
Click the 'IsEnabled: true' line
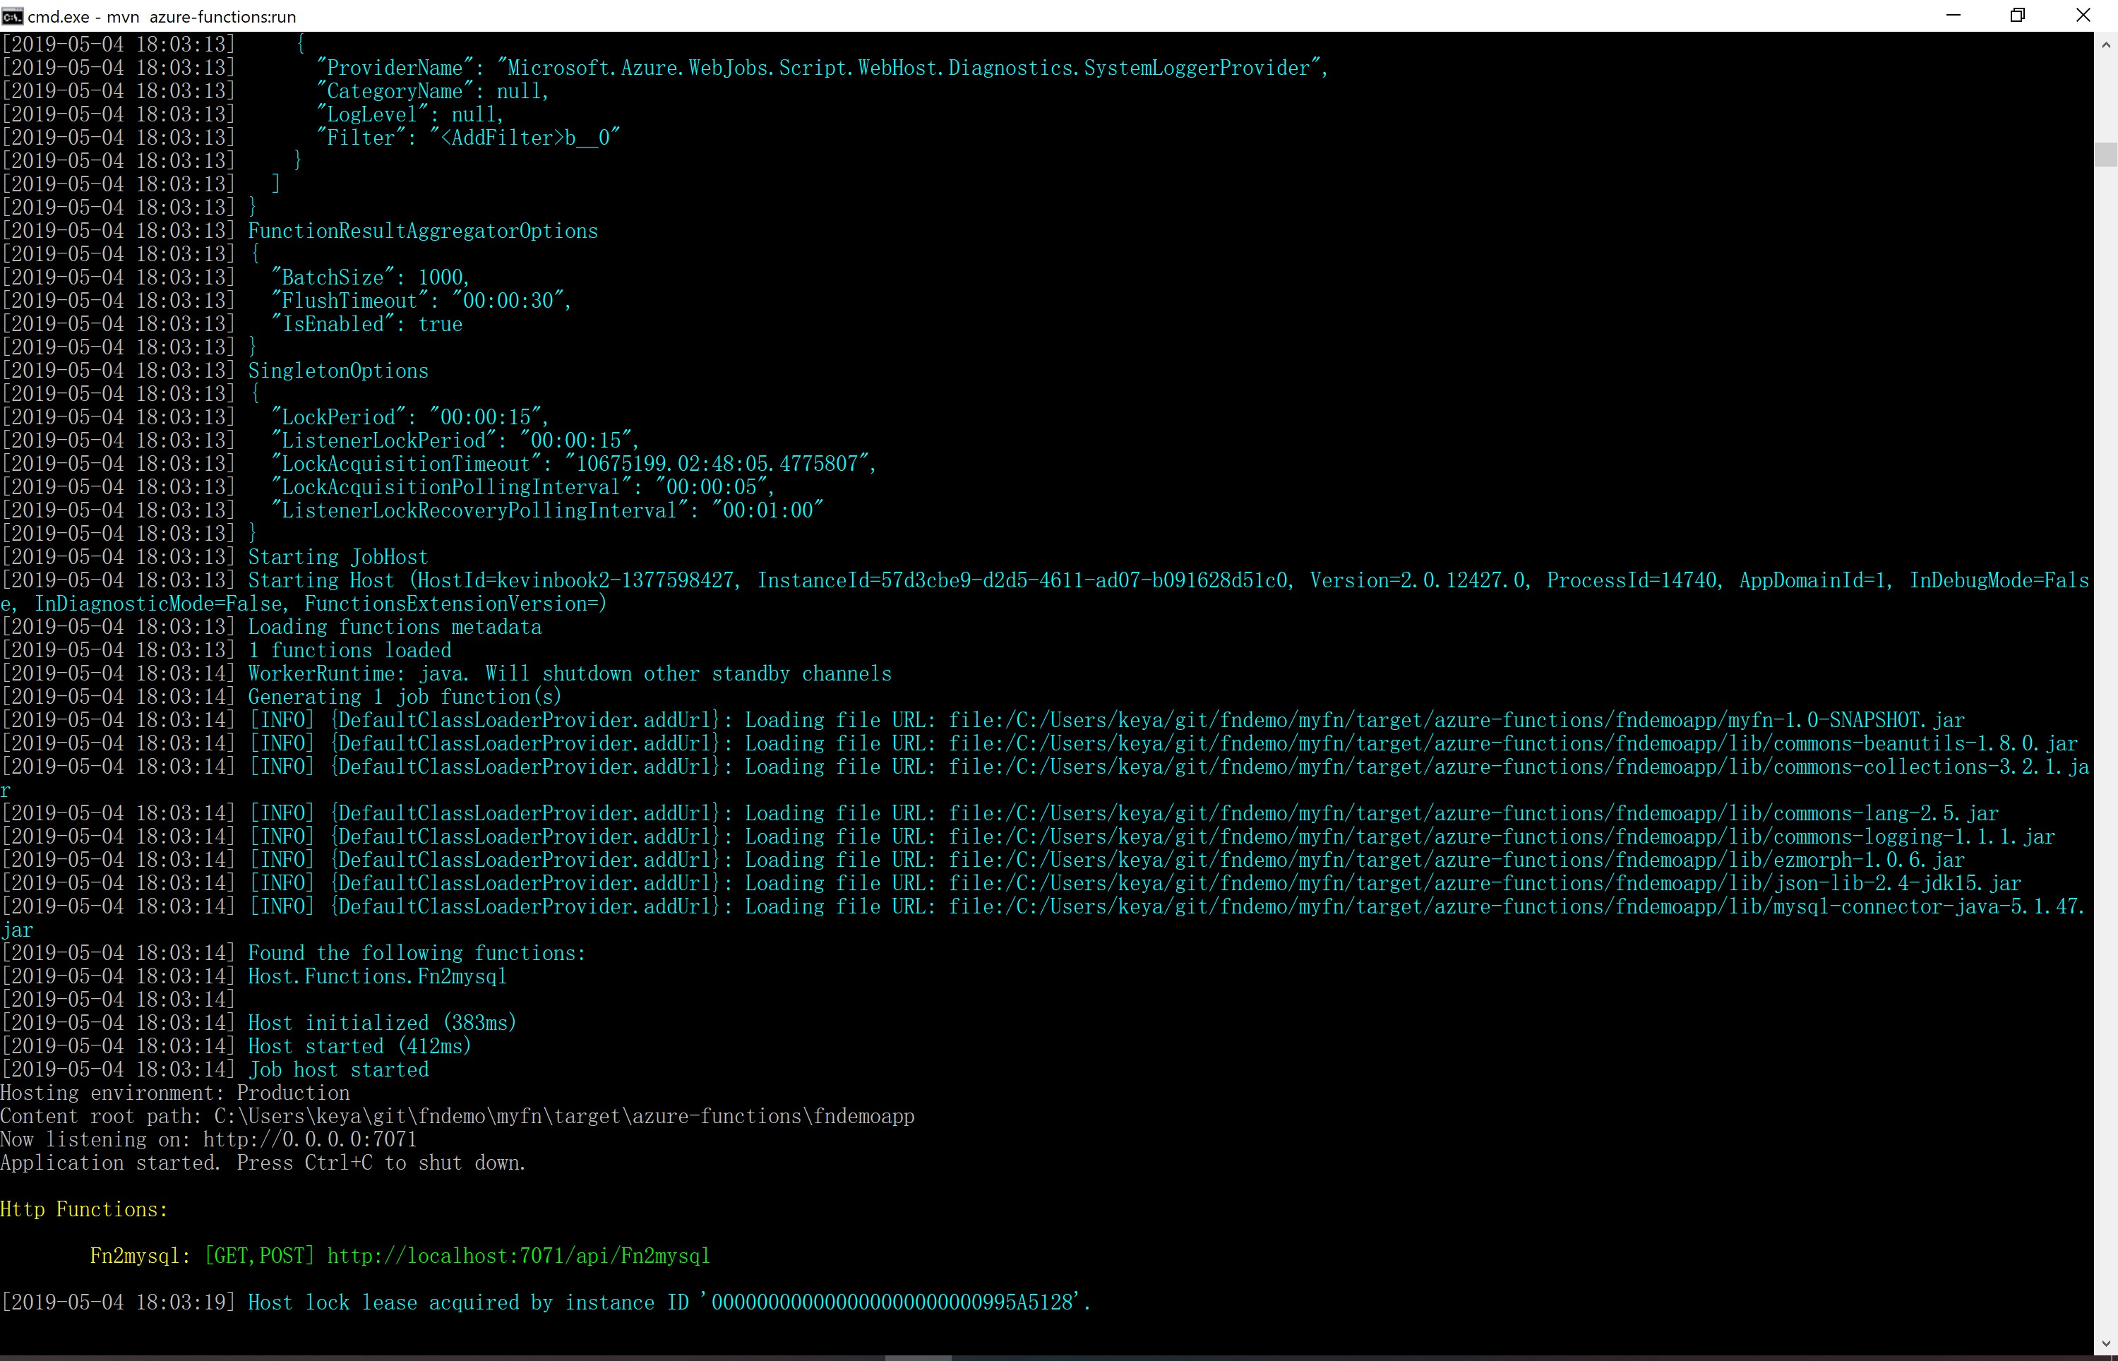pyautogui.click(x=232, y=324)
